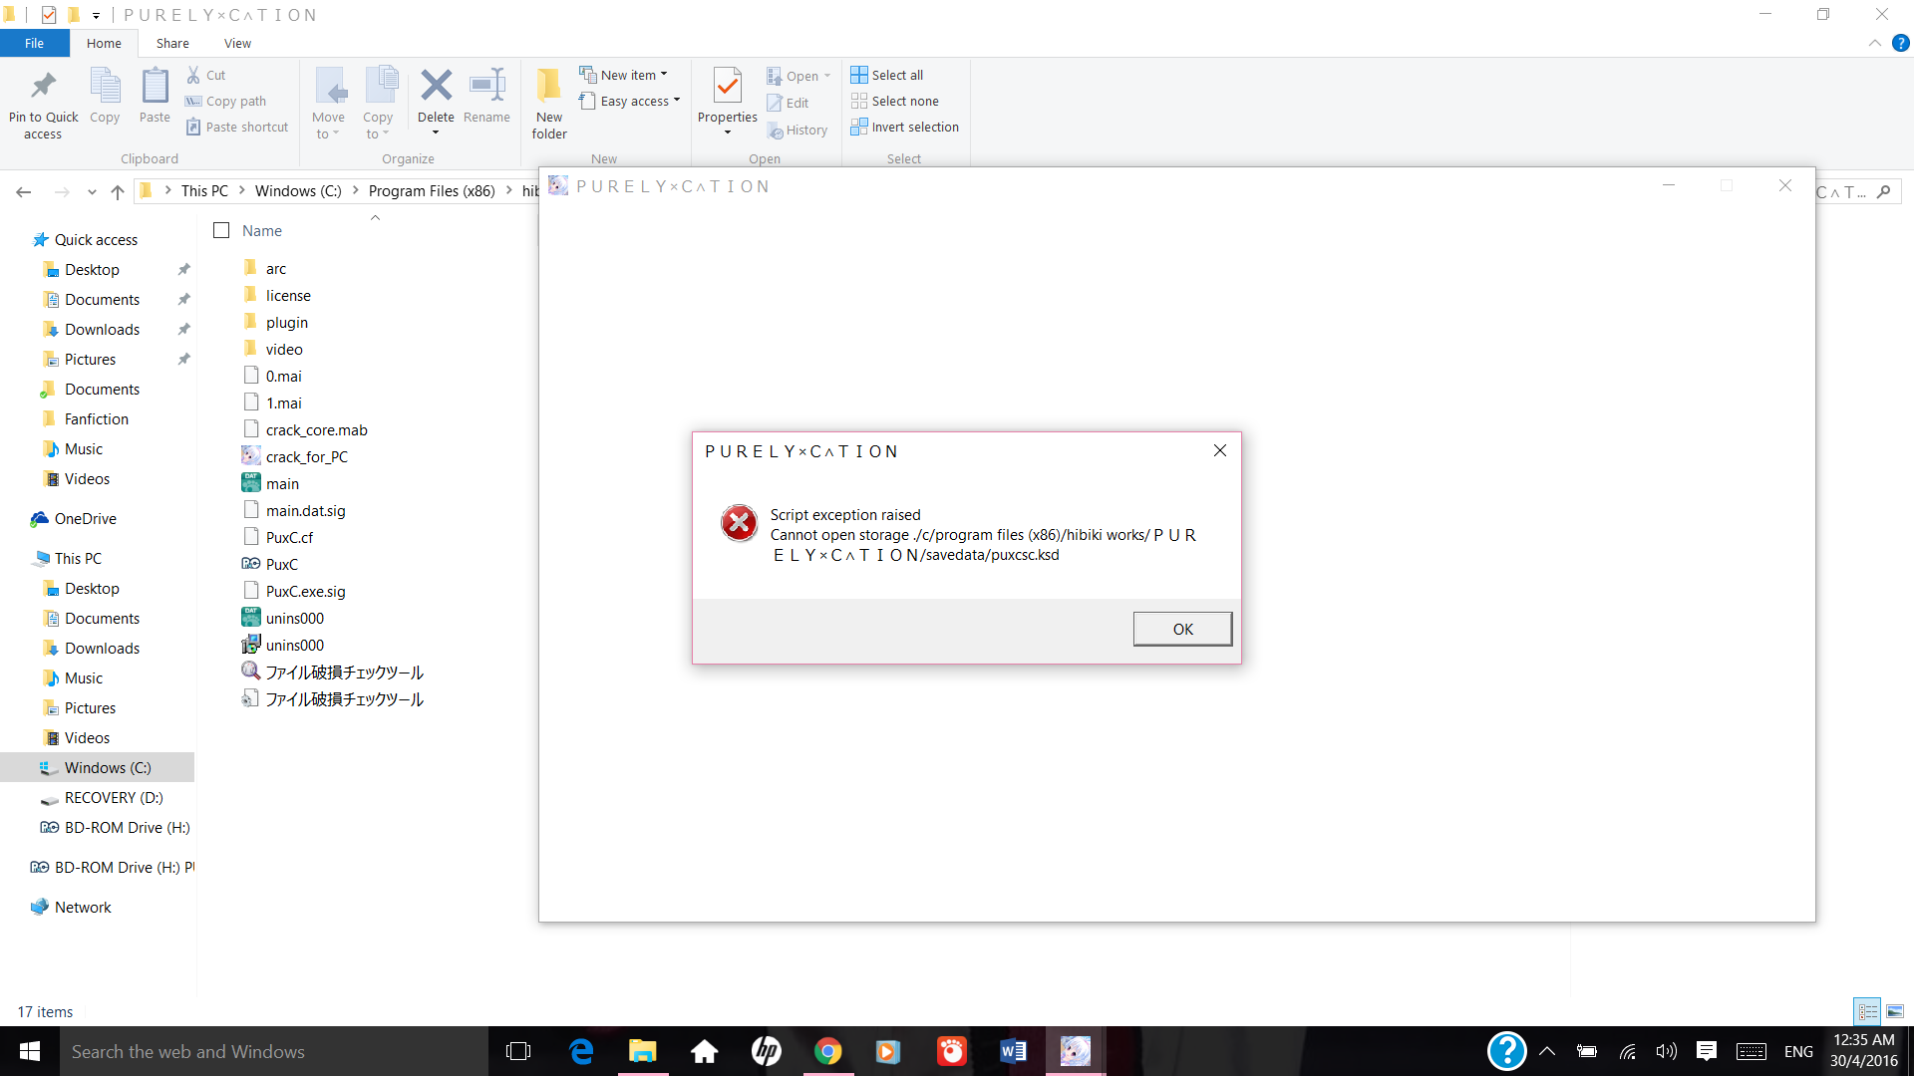Viewport: 1914px width, 1076px height.
Task: Click Open in the ribbon Open group
Action: click(x=798, y=76)
